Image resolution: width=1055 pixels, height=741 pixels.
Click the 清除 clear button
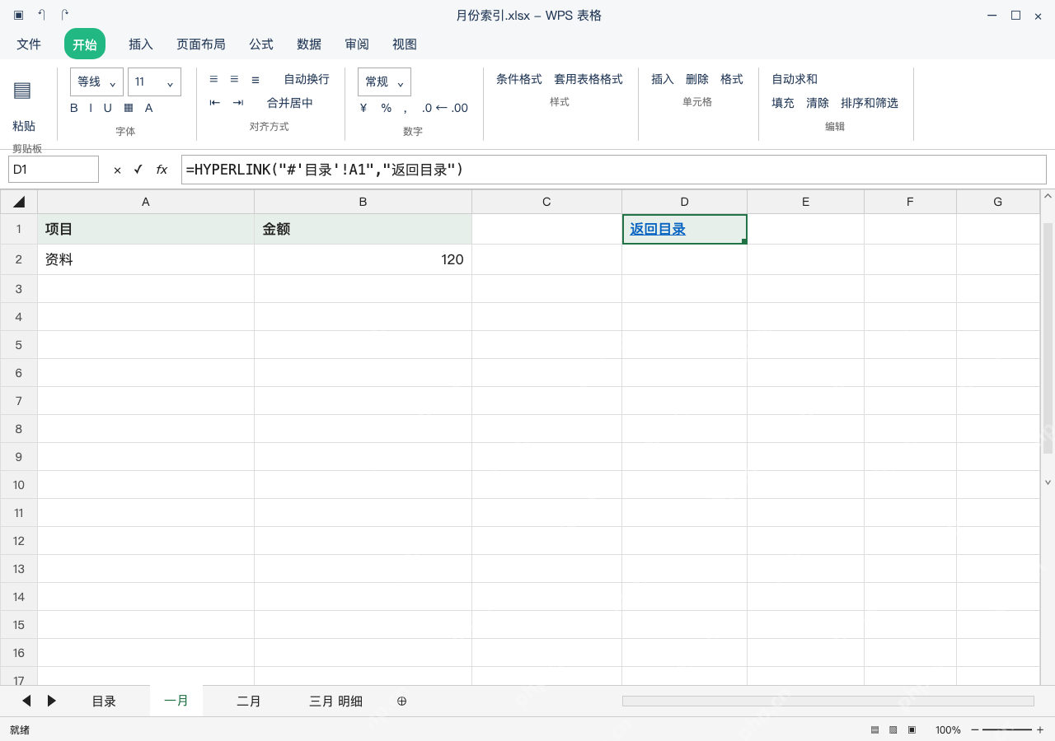(818, 103)
